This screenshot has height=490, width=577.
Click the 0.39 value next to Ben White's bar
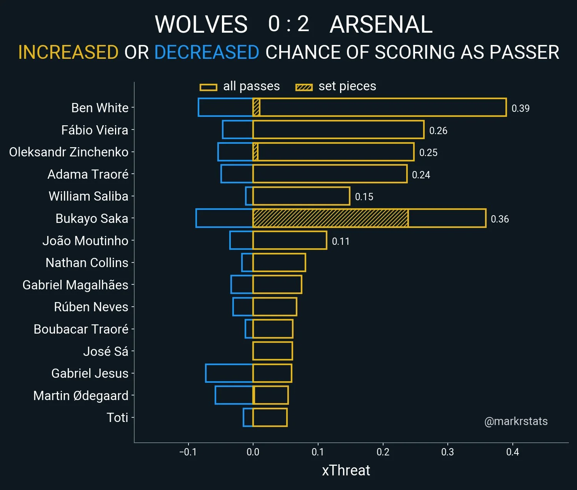(520, 108)
